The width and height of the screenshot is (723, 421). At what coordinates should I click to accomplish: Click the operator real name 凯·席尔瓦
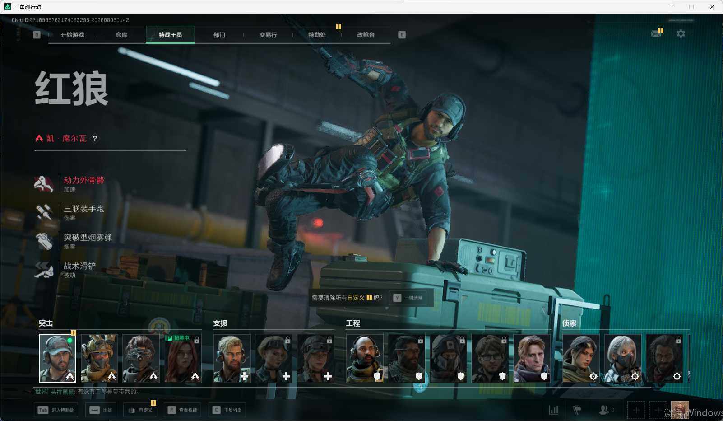pyautogui.click(x=66, y=138)
